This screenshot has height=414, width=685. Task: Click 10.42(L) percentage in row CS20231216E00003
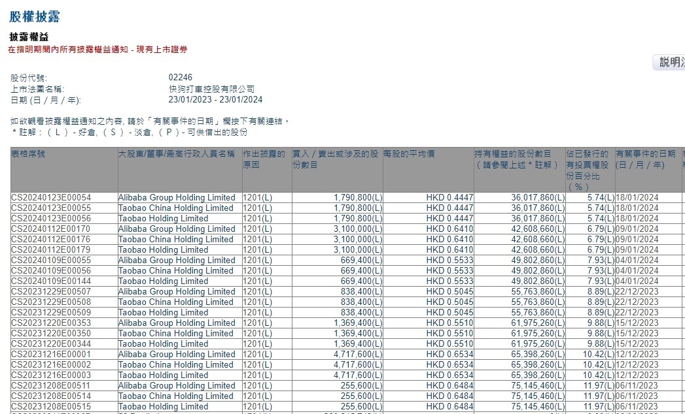click(599, 375)
